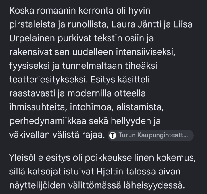Click the word väkivallan before the chip

(30, 135)
